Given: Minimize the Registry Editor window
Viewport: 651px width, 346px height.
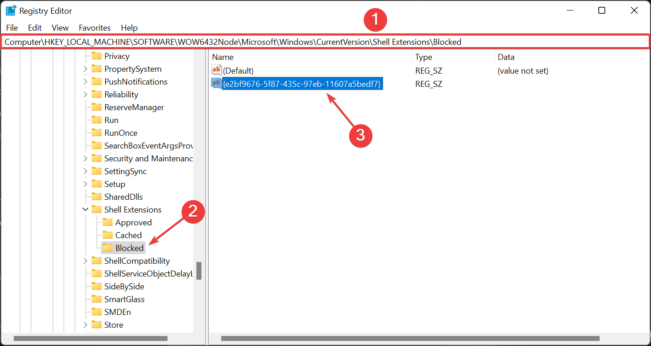Looking at the screenshot, I should point(570,11).
